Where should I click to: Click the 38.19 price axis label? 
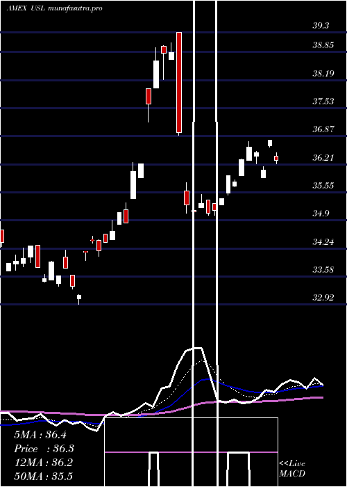click(x=323, y=74)
